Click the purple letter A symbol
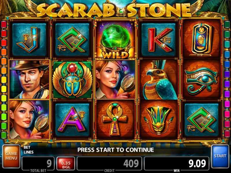The image size is (231, 173). (x=72, y=119)
